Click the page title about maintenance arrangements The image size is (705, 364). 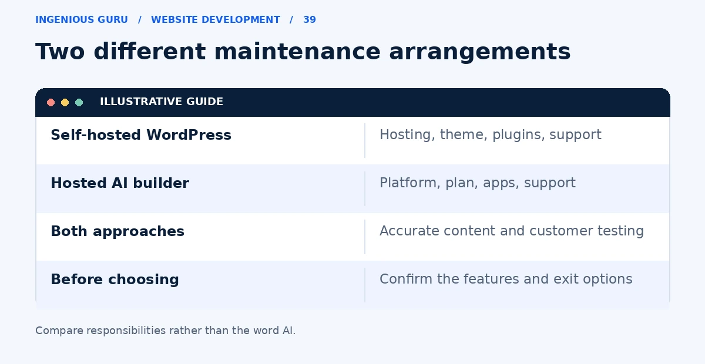[x=303, y=52]
